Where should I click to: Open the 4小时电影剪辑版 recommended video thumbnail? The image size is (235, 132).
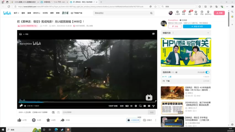(172, 93)
